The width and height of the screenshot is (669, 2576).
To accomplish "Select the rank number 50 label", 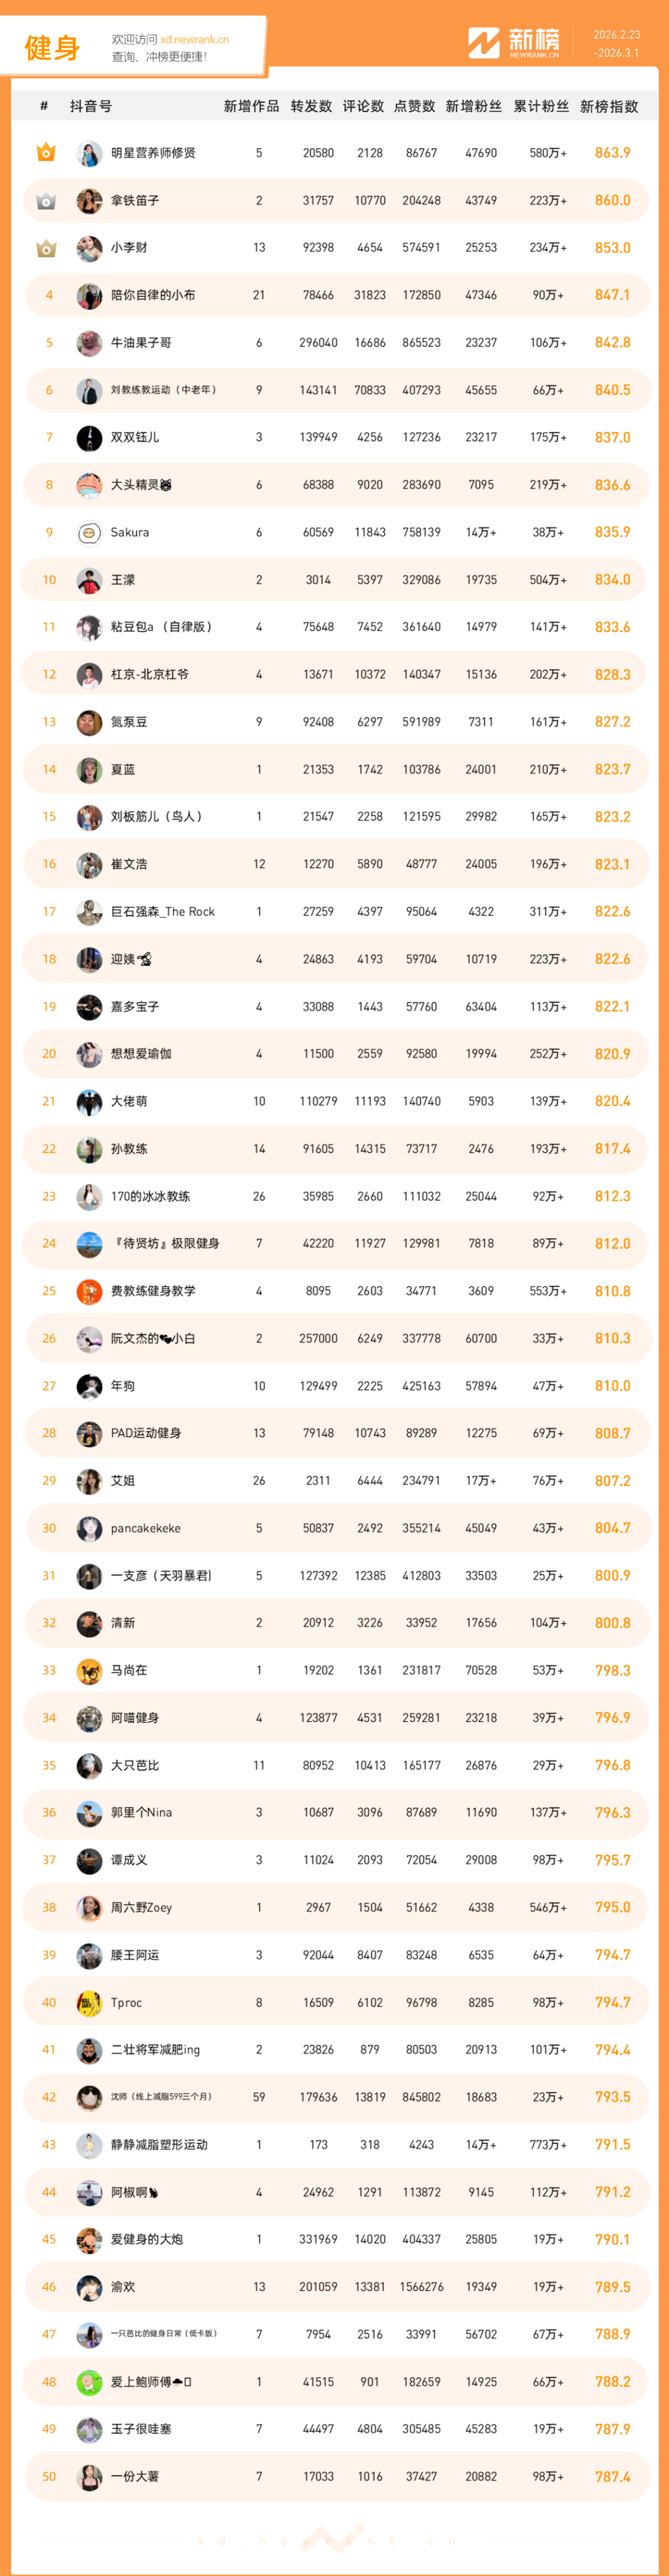I will (49, 2476).
